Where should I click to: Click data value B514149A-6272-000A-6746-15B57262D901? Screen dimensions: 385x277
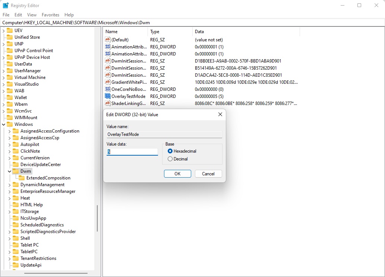236,68
